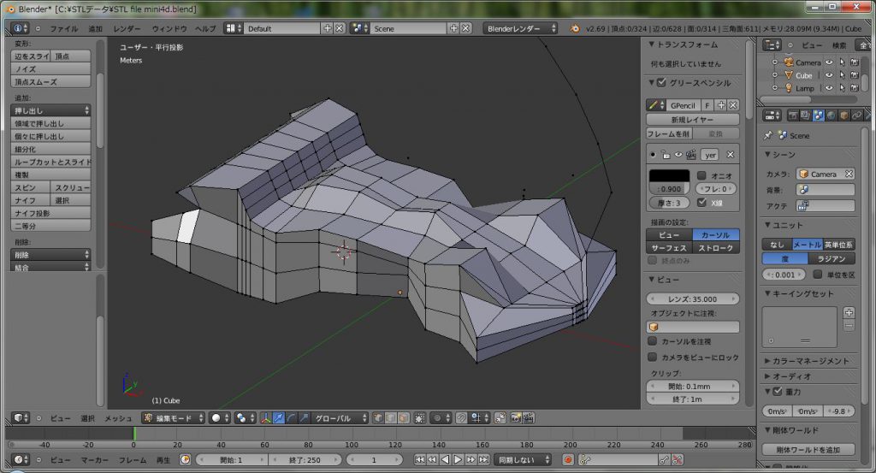
Task: Toggle the X-ray checkbox for grease pencil
Action: (701, 203)
